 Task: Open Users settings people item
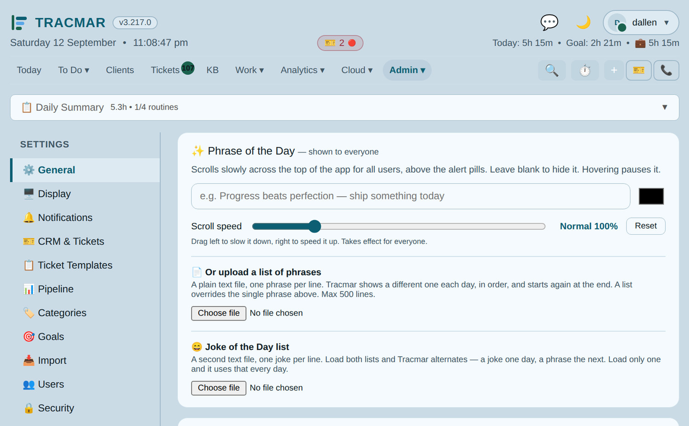click(x=85, y=385)
